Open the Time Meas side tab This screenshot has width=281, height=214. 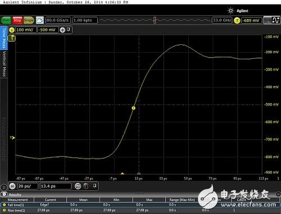(x=4, y=38)
